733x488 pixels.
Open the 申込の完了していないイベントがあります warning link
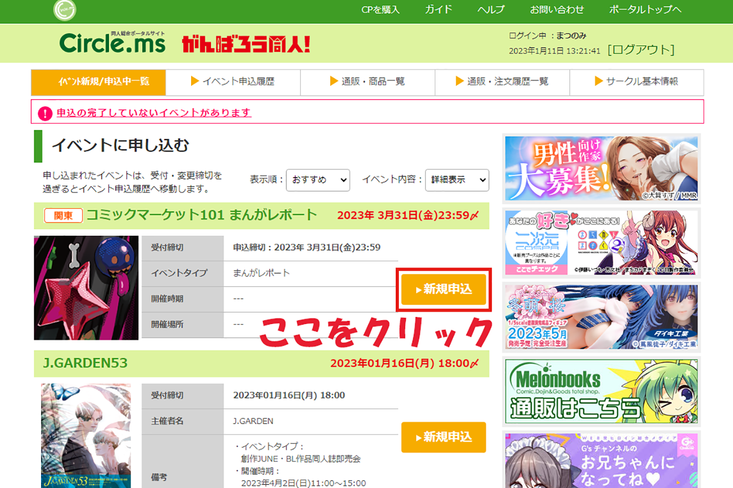[153, 112]
